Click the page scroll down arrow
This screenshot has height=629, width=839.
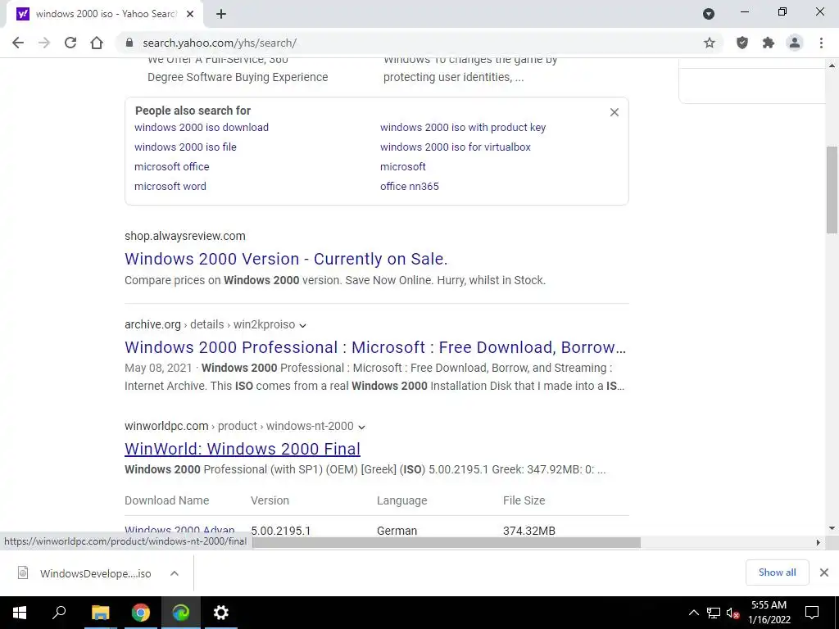832,528
